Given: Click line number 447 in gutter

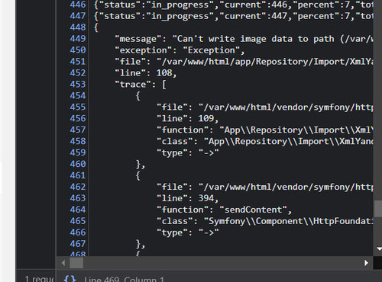Looking at the screenshot, I should [x=78, y=16].
